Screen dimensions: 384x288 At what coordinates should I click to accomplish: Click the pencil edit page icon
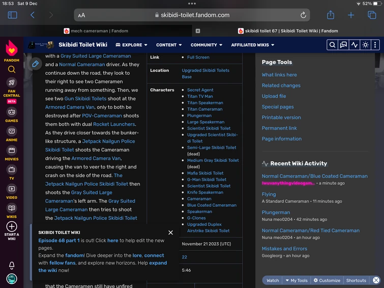[35, 64]
